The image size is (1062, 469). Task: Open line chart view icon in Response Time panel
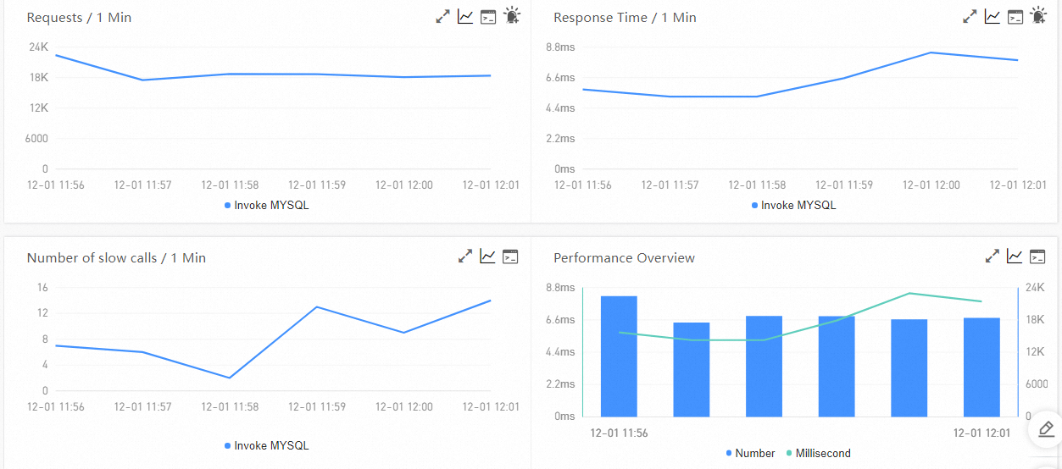tap(992, 16)
